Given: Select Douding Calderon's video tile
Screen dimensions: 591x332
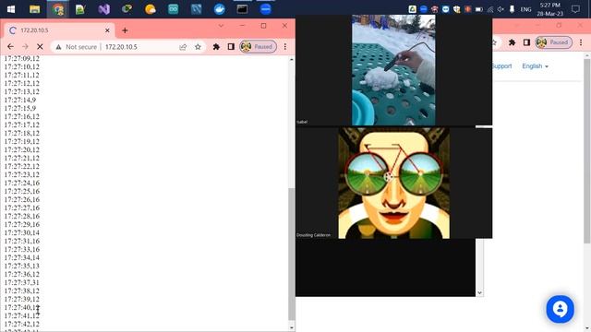Looking at the screenshot, I should 394,183.
